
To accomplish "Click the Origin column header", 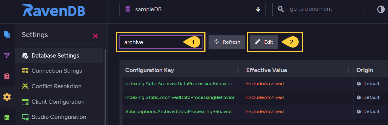I will pyautogui.click(x=364, y=70).
